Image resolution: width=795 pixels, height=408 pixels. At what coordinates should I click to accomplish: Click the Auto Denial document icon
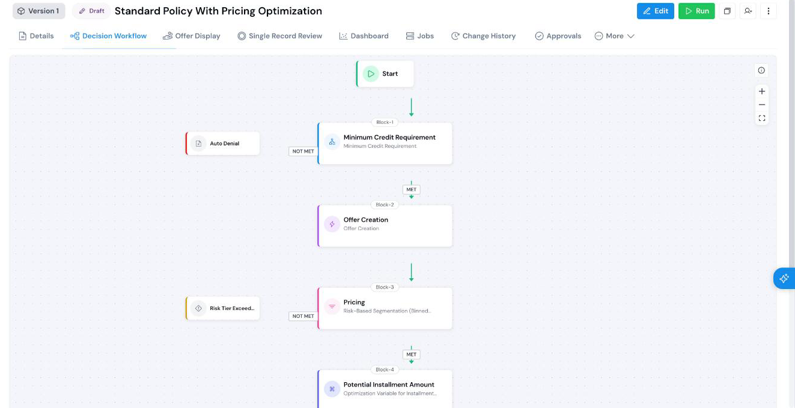point(198,144)
